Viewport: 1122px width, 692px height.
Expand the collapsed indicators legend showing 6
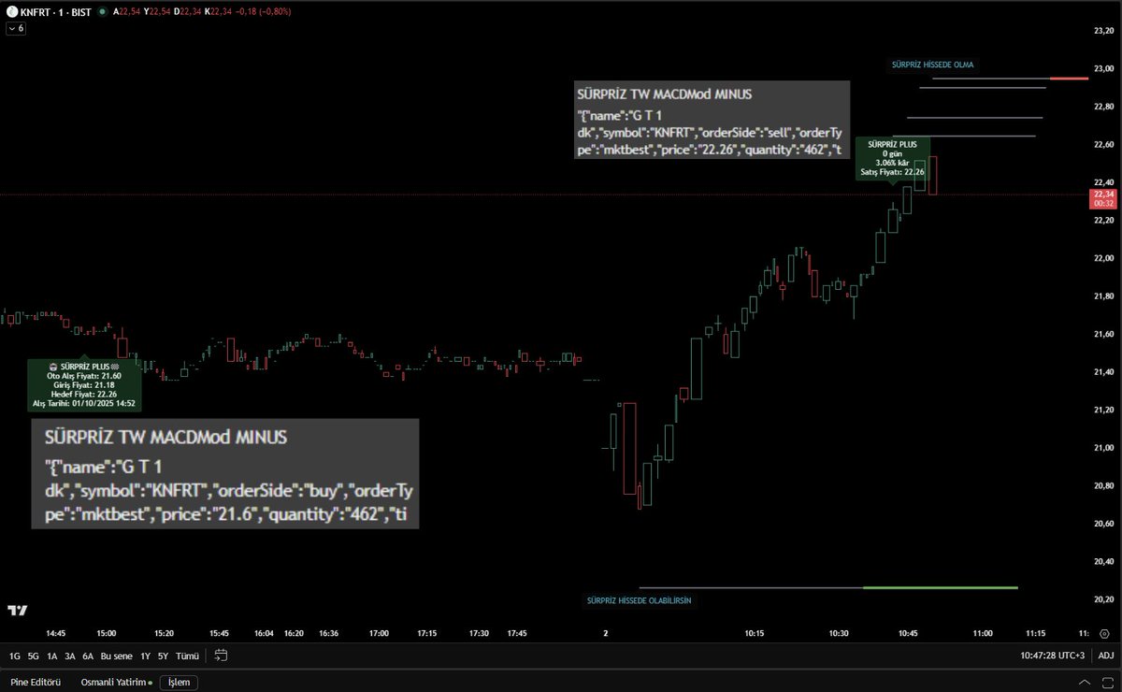click(x=16, y=29)
